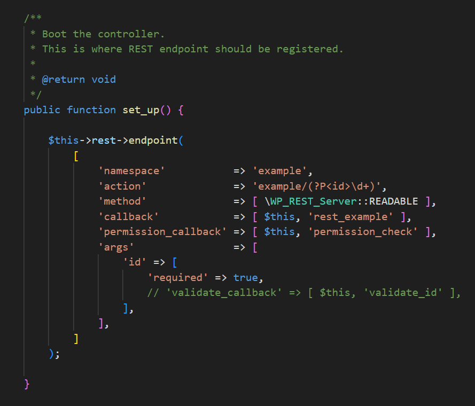
Task: Click the READABLE constant
Action: click(x=393, y=201)
